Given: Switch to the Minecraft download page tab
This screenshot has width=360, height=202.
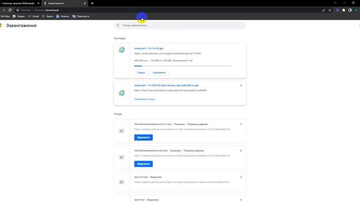Looking at the screenshot, I should (x=19, y=3).
